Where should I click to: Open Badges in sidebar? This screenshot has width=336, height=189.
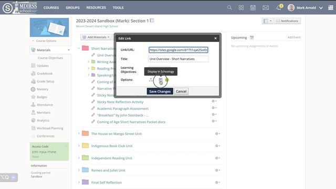click(42, 97)
